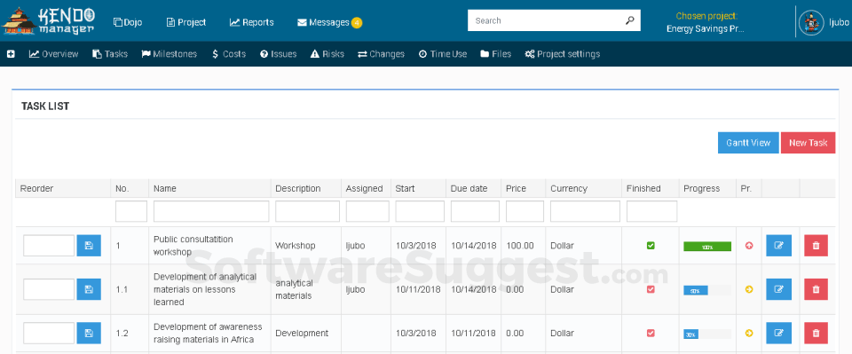Click reorder input for task 1.1

tap(48, 289)
